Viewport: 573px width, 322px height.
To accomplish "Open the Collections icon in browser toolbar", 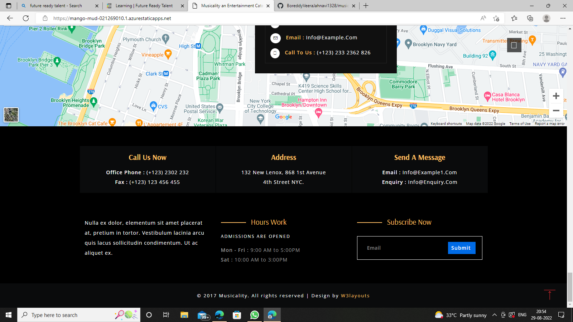I will point(530,18).
